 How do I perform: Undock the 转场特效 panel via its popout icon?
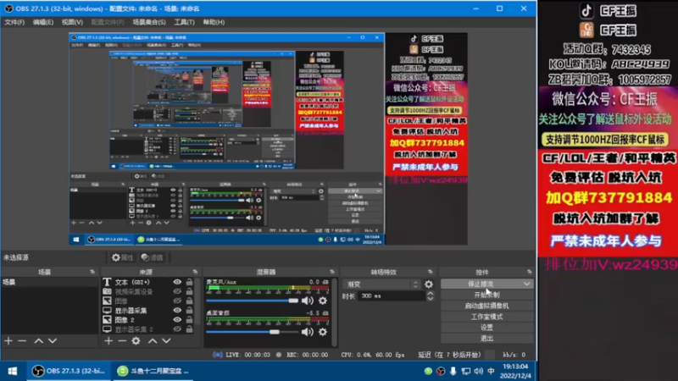(430, 272)
